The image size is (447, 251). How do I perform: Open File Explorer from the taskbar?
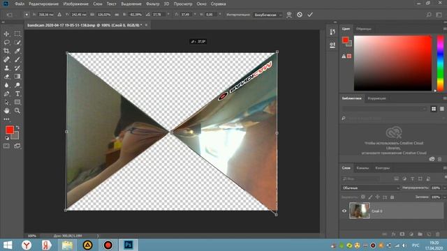(x=67, y=245)
